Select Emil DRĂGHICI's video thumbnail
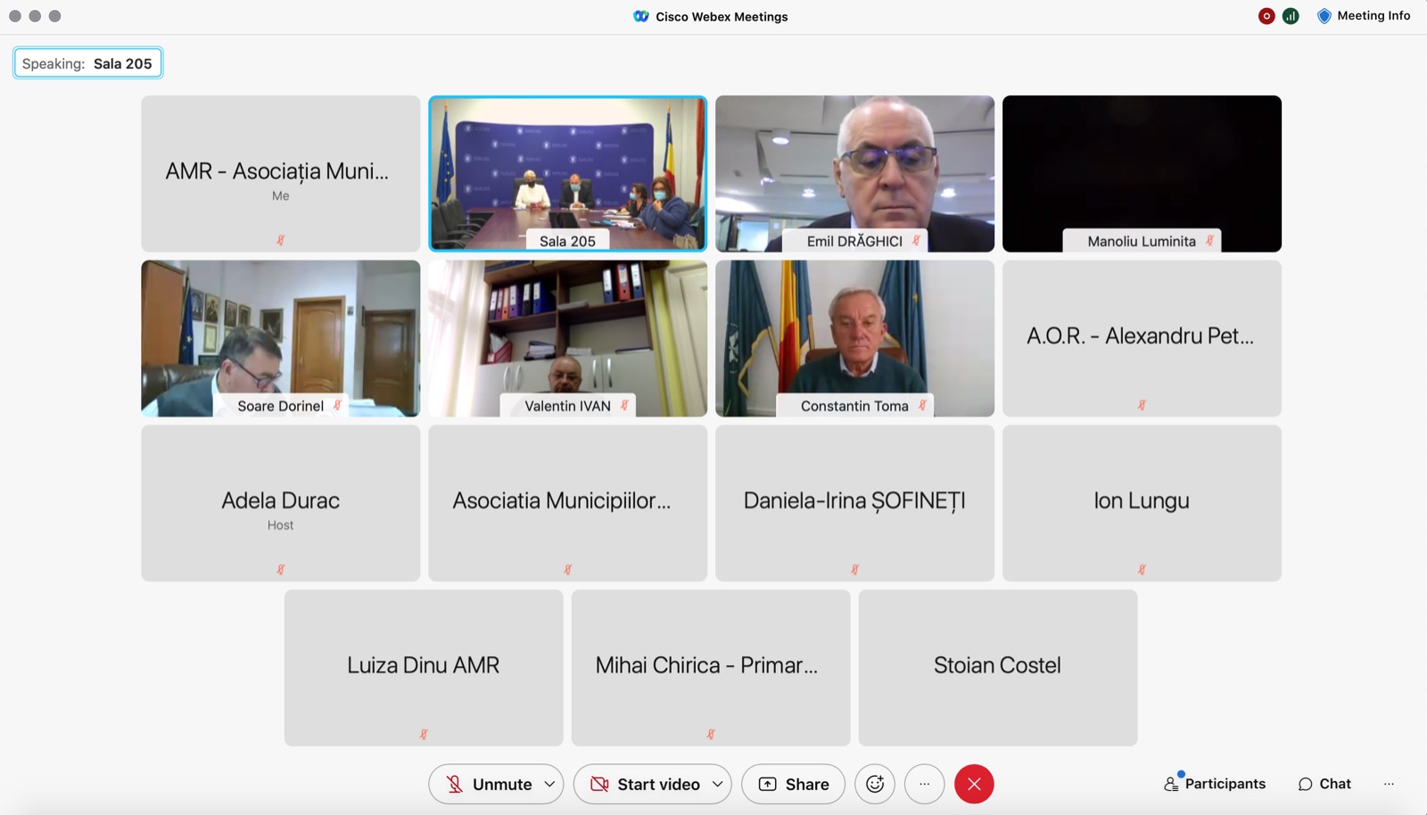The image size is (1427, 815). click(854, 173)
